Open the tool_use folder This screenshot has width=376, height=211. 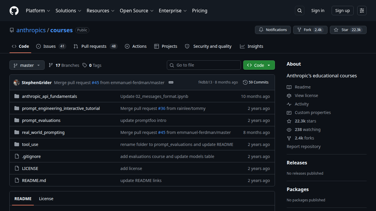tap(30, 144)
